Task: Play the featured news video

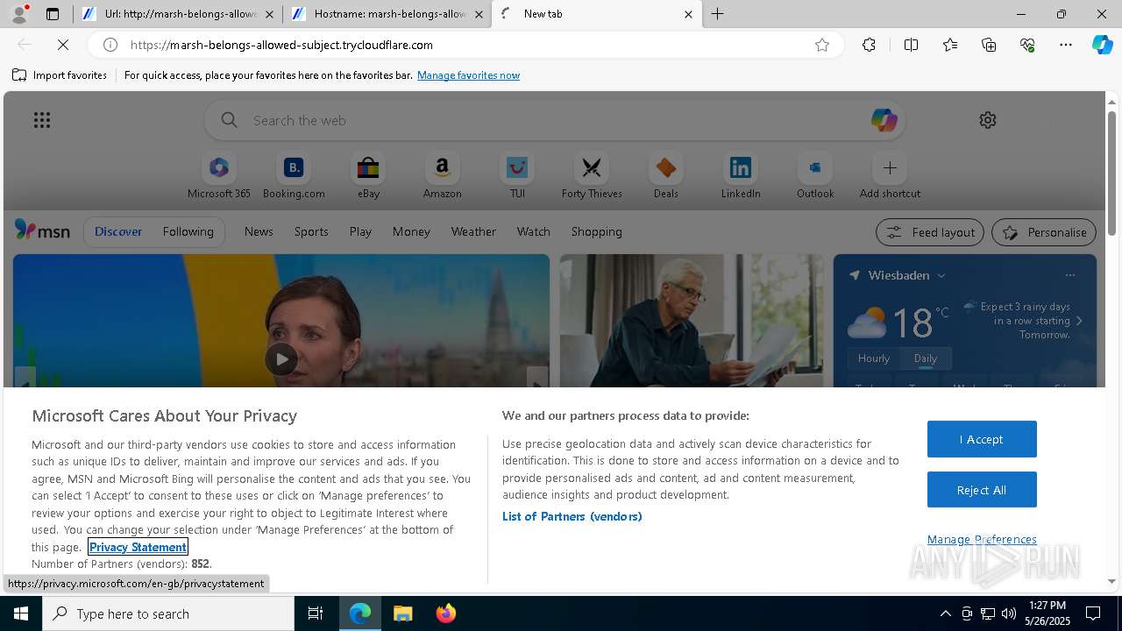Action: (280, 358)
